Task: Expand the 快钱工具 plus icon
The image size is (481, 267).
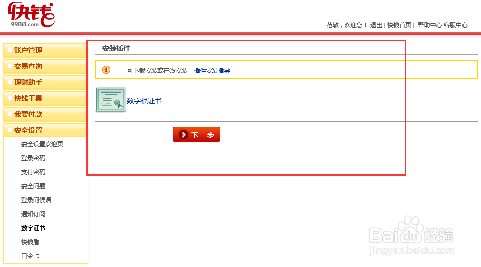Action: pyautogui.click(x=10, y=98)
